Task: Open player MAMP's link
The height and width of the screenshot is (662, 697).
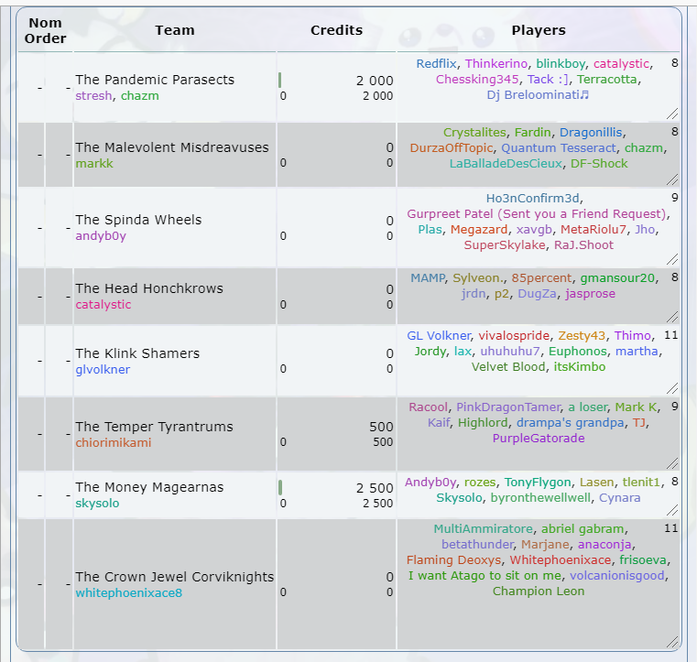Action: 427,278
